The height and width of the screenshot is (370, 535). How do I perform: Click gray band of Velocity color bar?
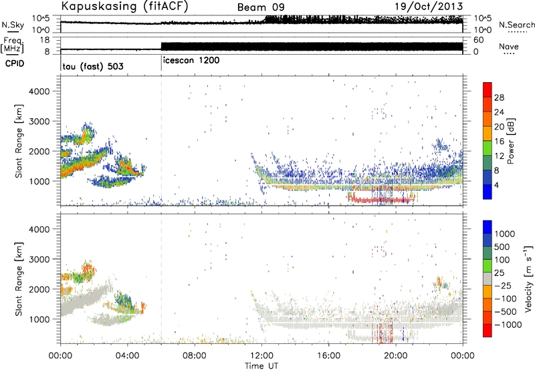[488, 279]
